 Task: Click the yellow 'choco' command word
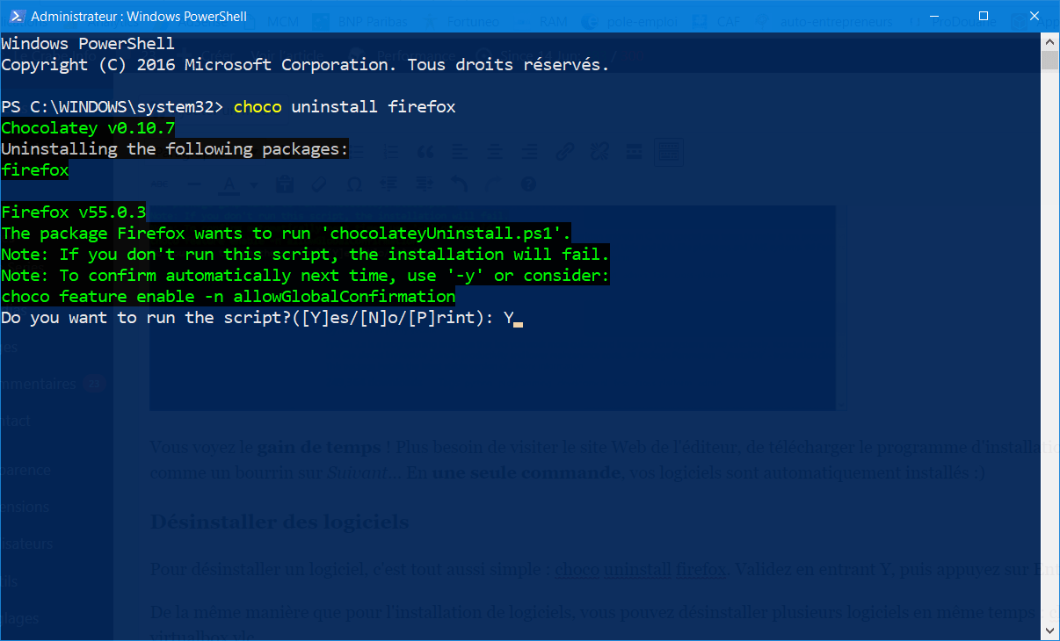click(x=258, y=107)
